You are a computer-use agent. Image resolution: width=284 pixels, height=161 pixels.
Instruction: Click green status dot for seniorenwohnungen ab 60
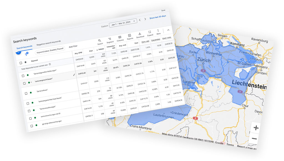35,118
